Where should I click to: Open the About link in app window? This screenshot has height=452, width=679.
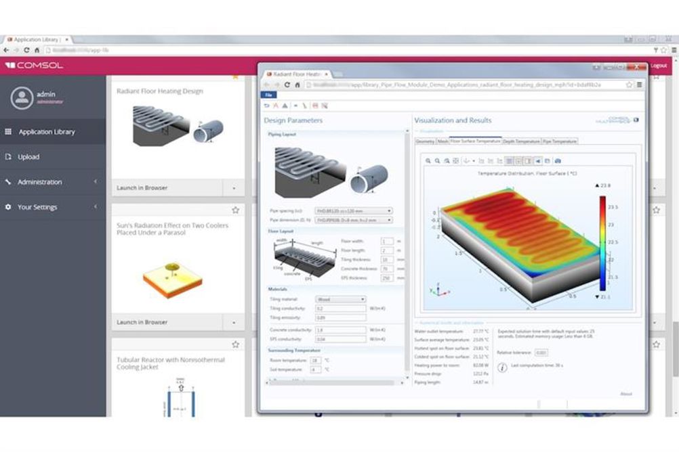coord(626,394)
